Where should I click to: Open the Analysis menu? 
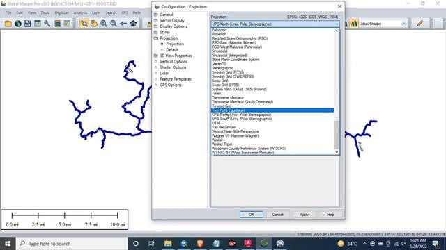click(x=80, y=12)
